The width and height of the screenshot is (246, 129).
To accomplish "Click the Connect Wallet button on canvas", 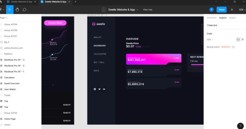I will click(x=55, y=23).
